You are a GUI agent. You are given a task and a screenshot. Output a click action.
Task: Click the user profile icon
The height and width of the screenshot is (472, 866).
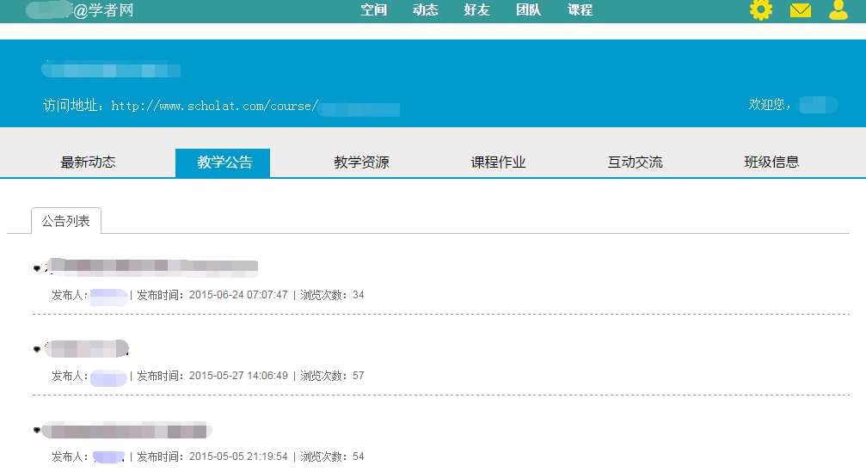coord(838,10)
